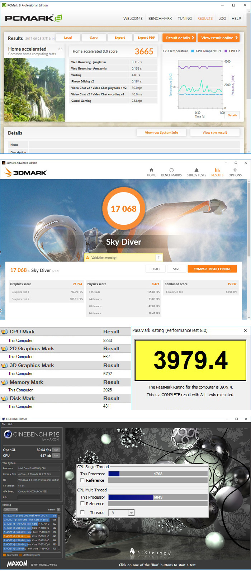The height and width of the screenshot is (571, 251).
Task: Click the 2D Graphics Mark icon
Action: (5, 348)
